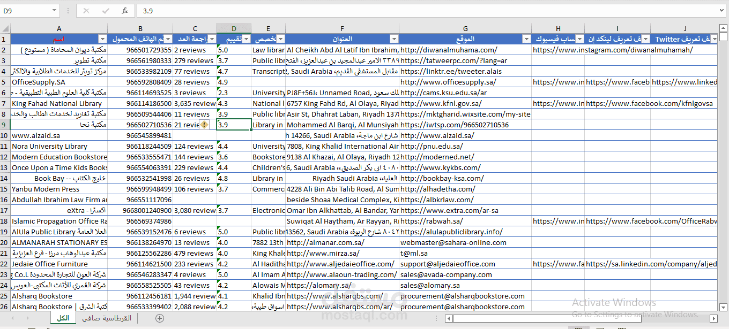Click the Enter checkmark icon

[x=106, y=11]
